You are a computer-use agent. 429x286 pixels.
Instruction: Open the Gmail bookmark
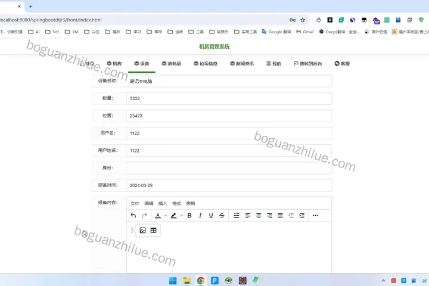click(x=305, y=32)
